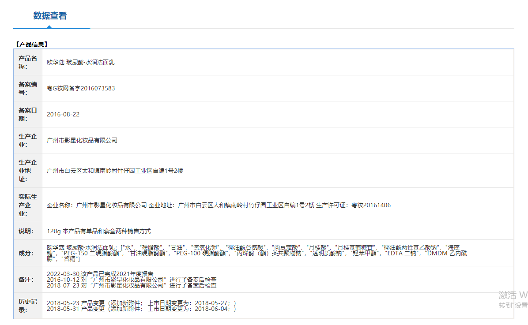Click the 备注 label cell

coord(28,280)
